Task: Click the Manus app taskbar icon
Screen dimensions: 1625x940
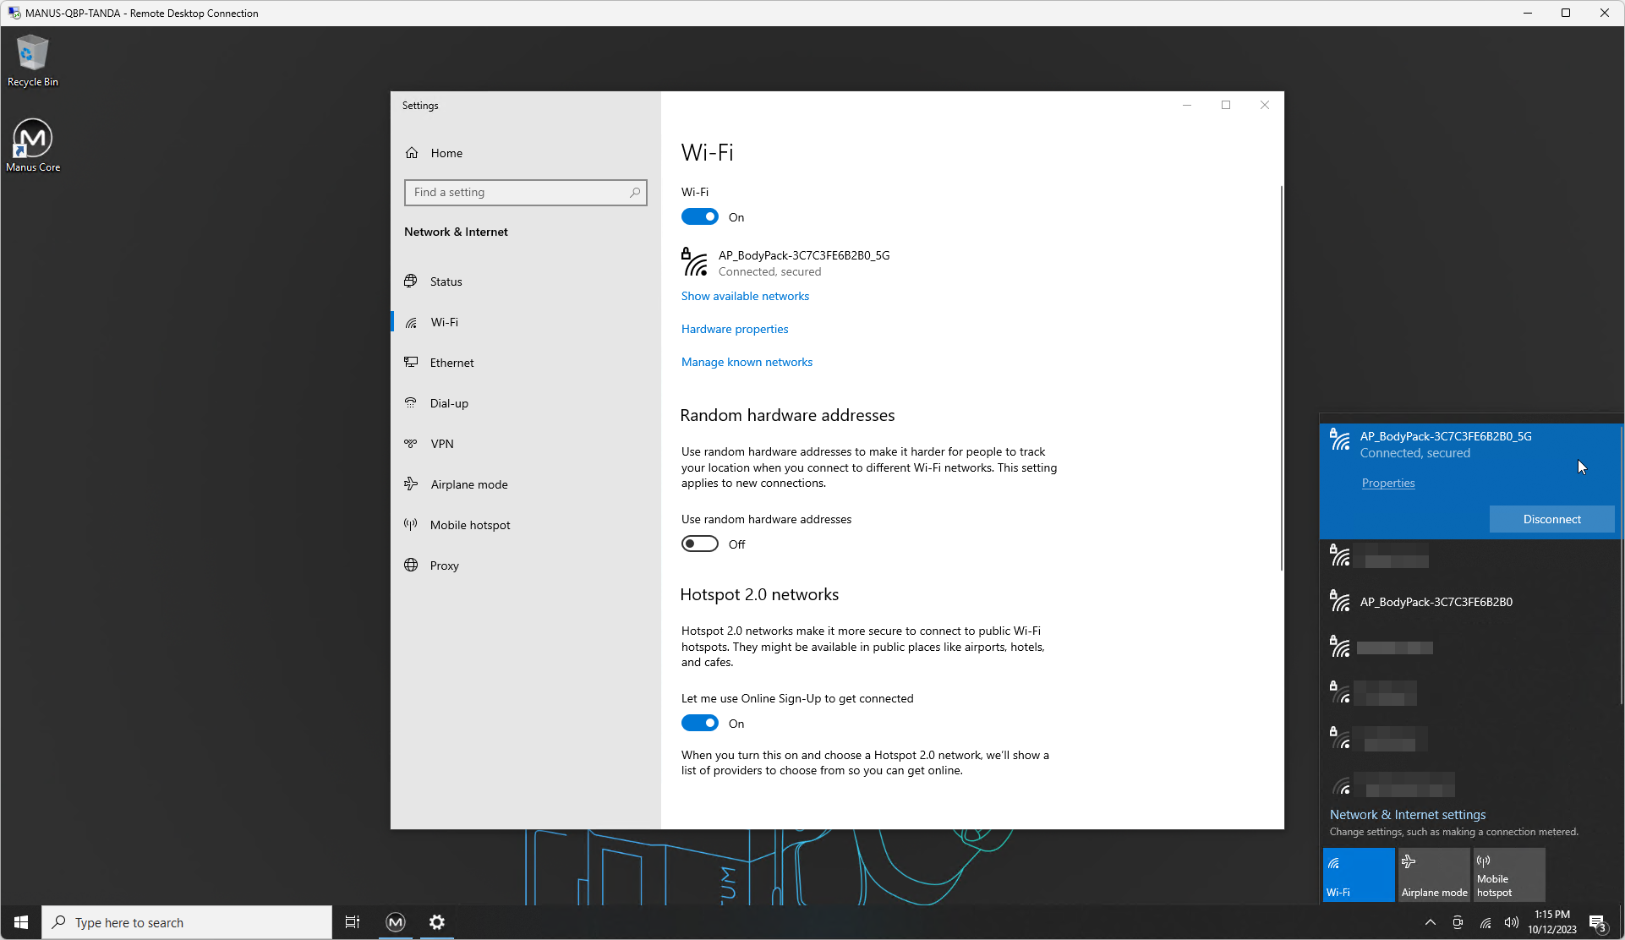Action: click(x=395, y=922)
